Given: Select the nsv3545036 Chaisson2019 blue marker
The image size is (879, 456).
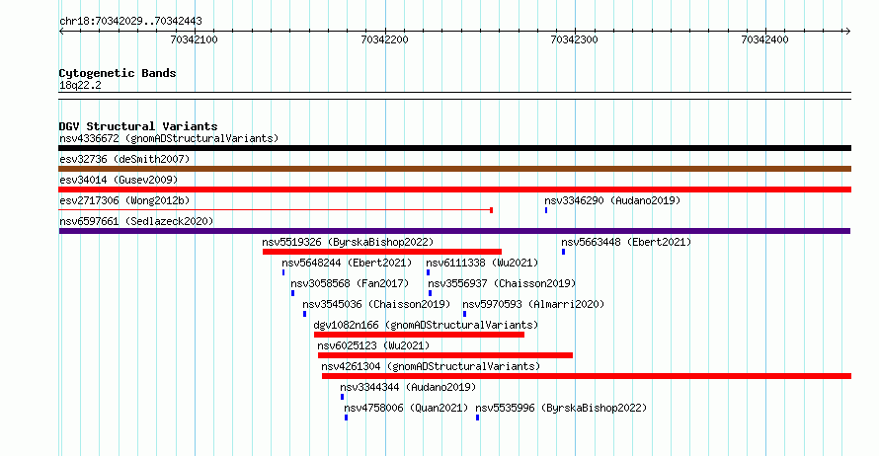Looking at the screenshot, I should (x=304, y=314).
